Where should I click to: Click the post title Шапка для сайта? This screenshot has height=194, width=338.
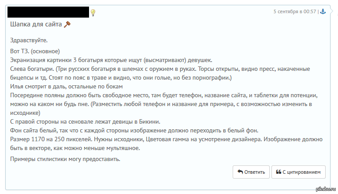[x=36, y=24]
